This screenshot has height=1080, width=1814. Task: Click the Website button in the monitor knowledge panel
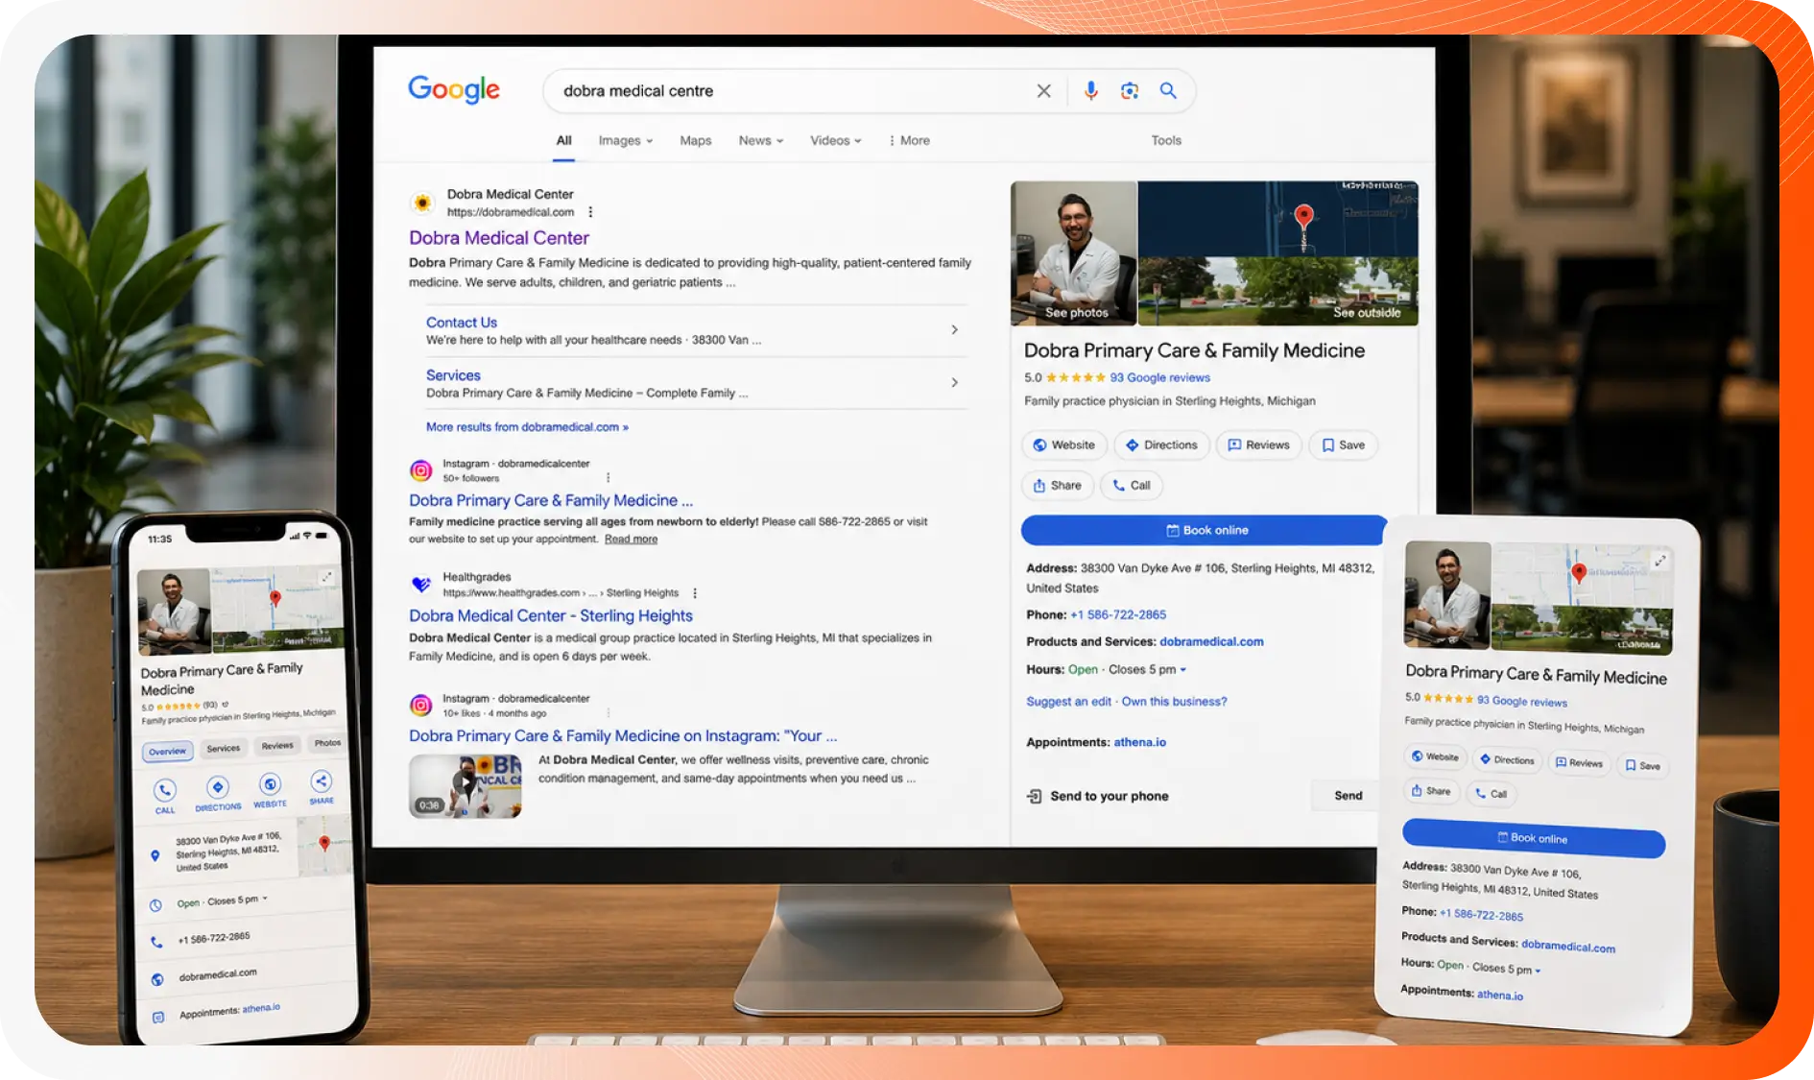pyautogui.click(x=1063, y=445)
